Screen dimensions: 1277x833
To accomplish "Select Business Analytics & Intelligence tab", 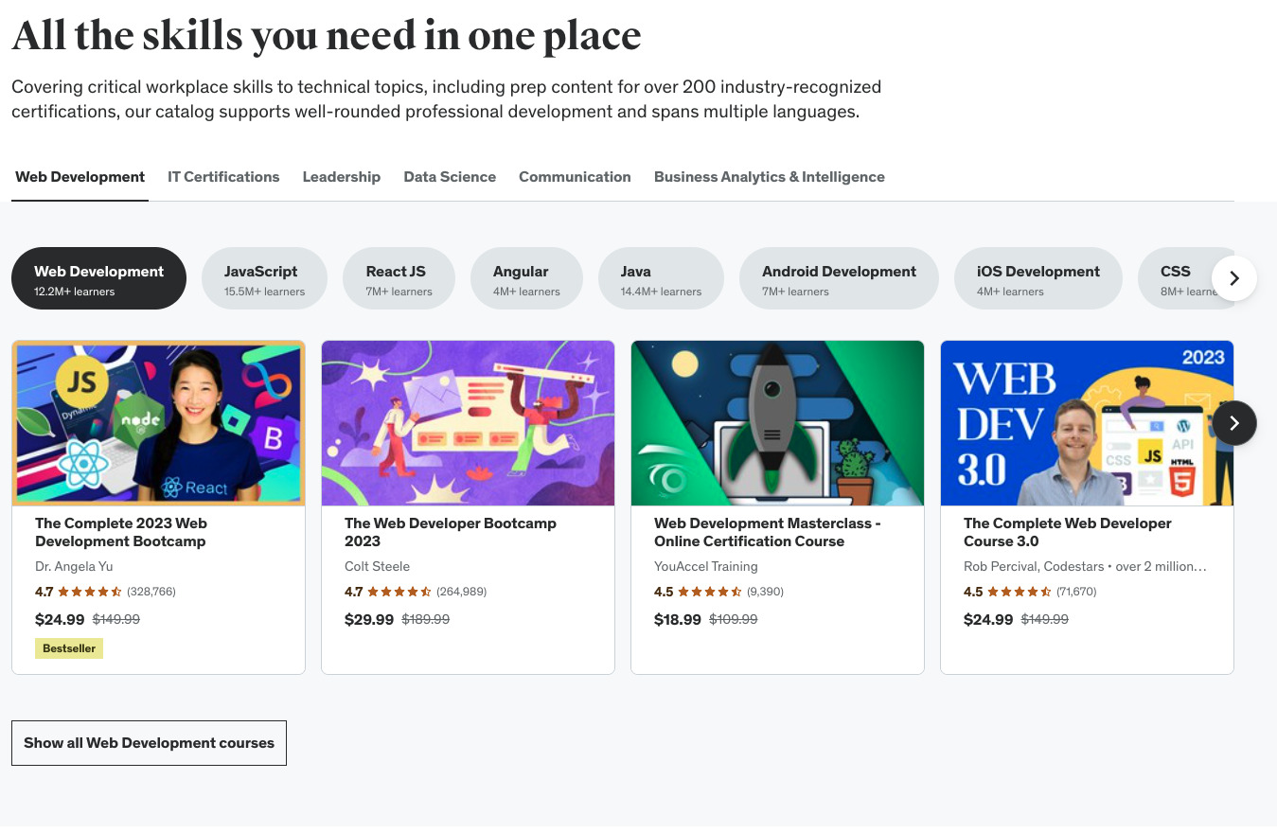I will coord(770,177).
